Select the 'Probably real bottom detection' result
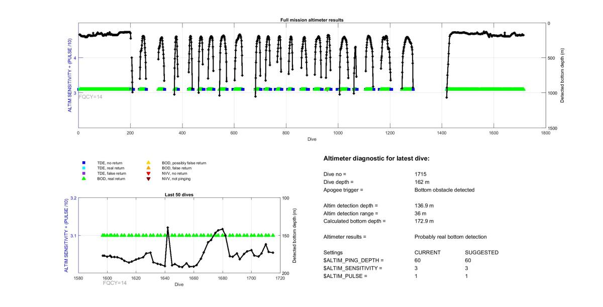This screenshot has width=603, height=307. tap(450, 237)
